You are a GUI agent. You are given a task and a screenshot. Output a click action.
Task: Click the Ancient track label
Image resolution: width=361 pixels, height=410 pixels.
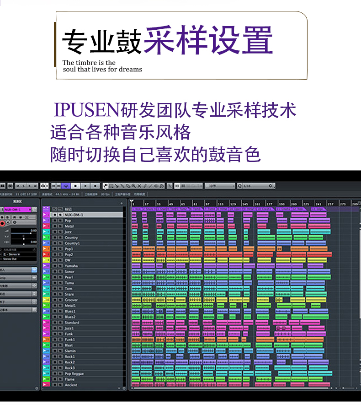coord(71,385)
